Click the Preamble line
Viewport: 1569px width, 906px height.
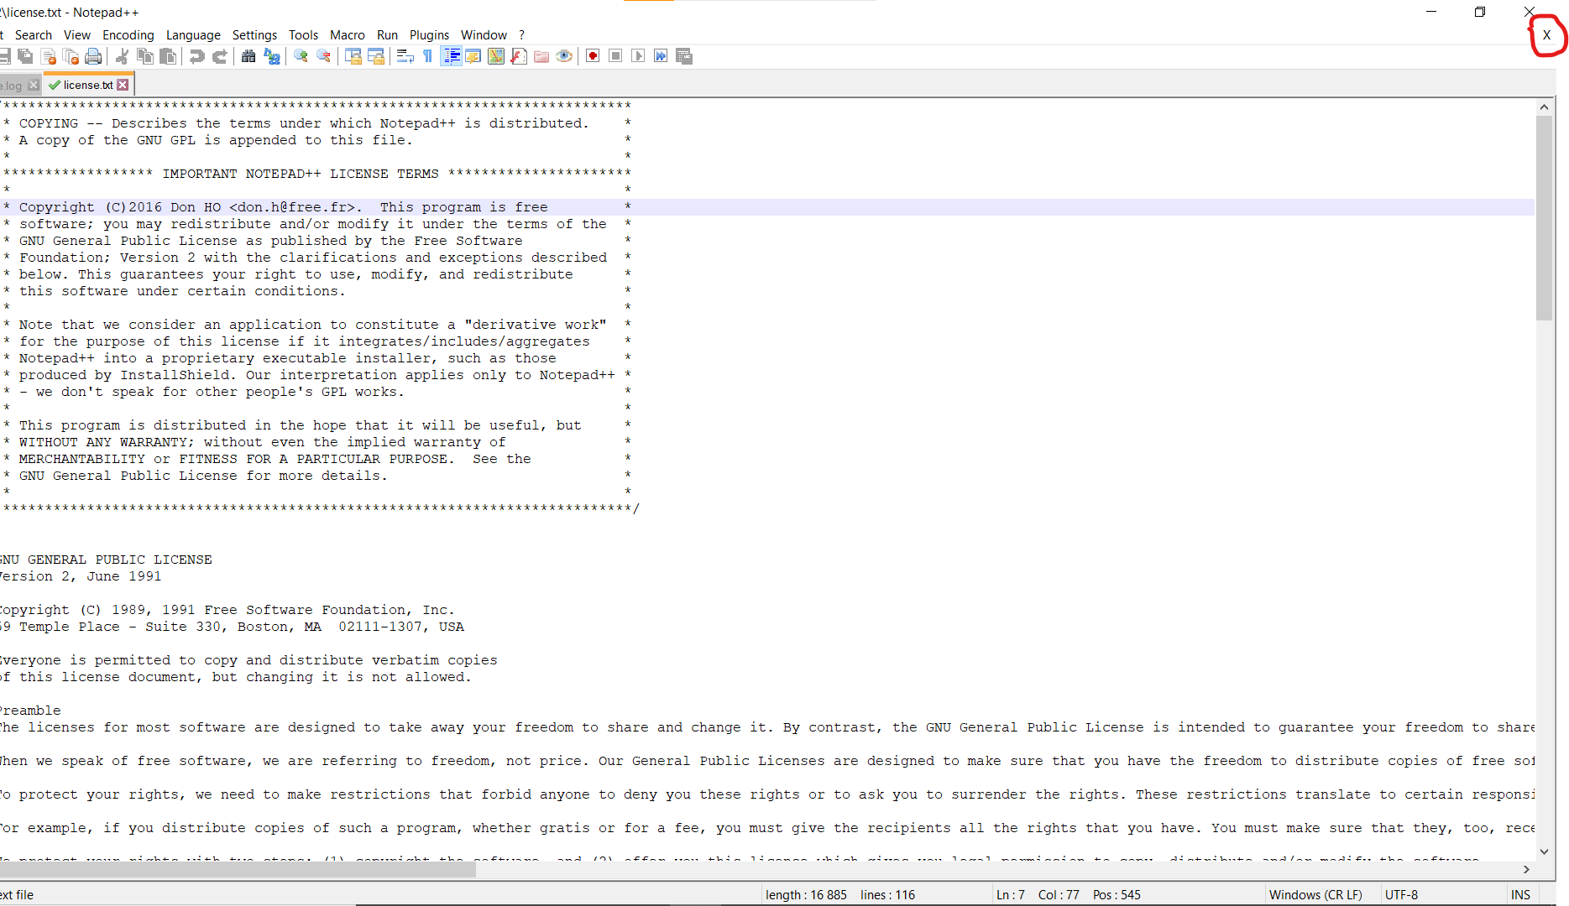pyautogui.click(x=31, y=711)
